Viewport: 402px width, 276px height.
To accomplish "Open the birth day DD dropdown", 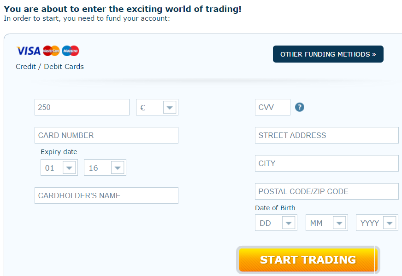I will coord(276,223).
